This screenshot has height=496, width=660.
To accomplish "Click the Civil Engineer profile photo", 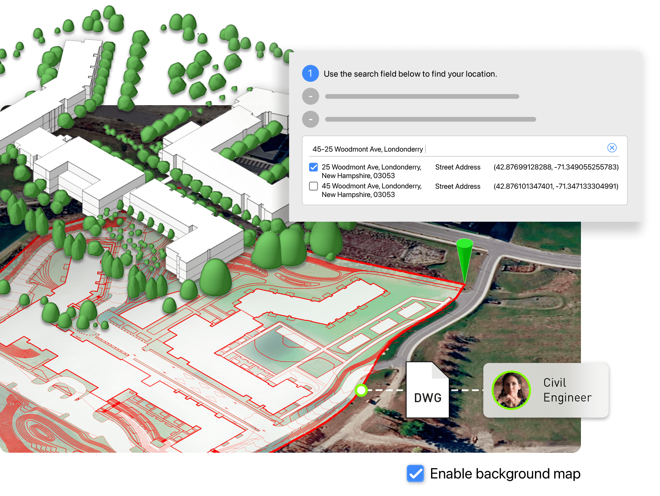I will [x=511, y=390].
